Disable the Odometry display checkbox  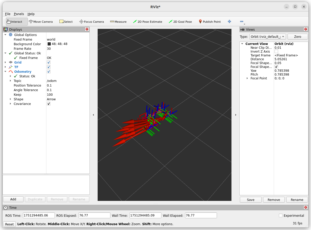tap(49, 71)
